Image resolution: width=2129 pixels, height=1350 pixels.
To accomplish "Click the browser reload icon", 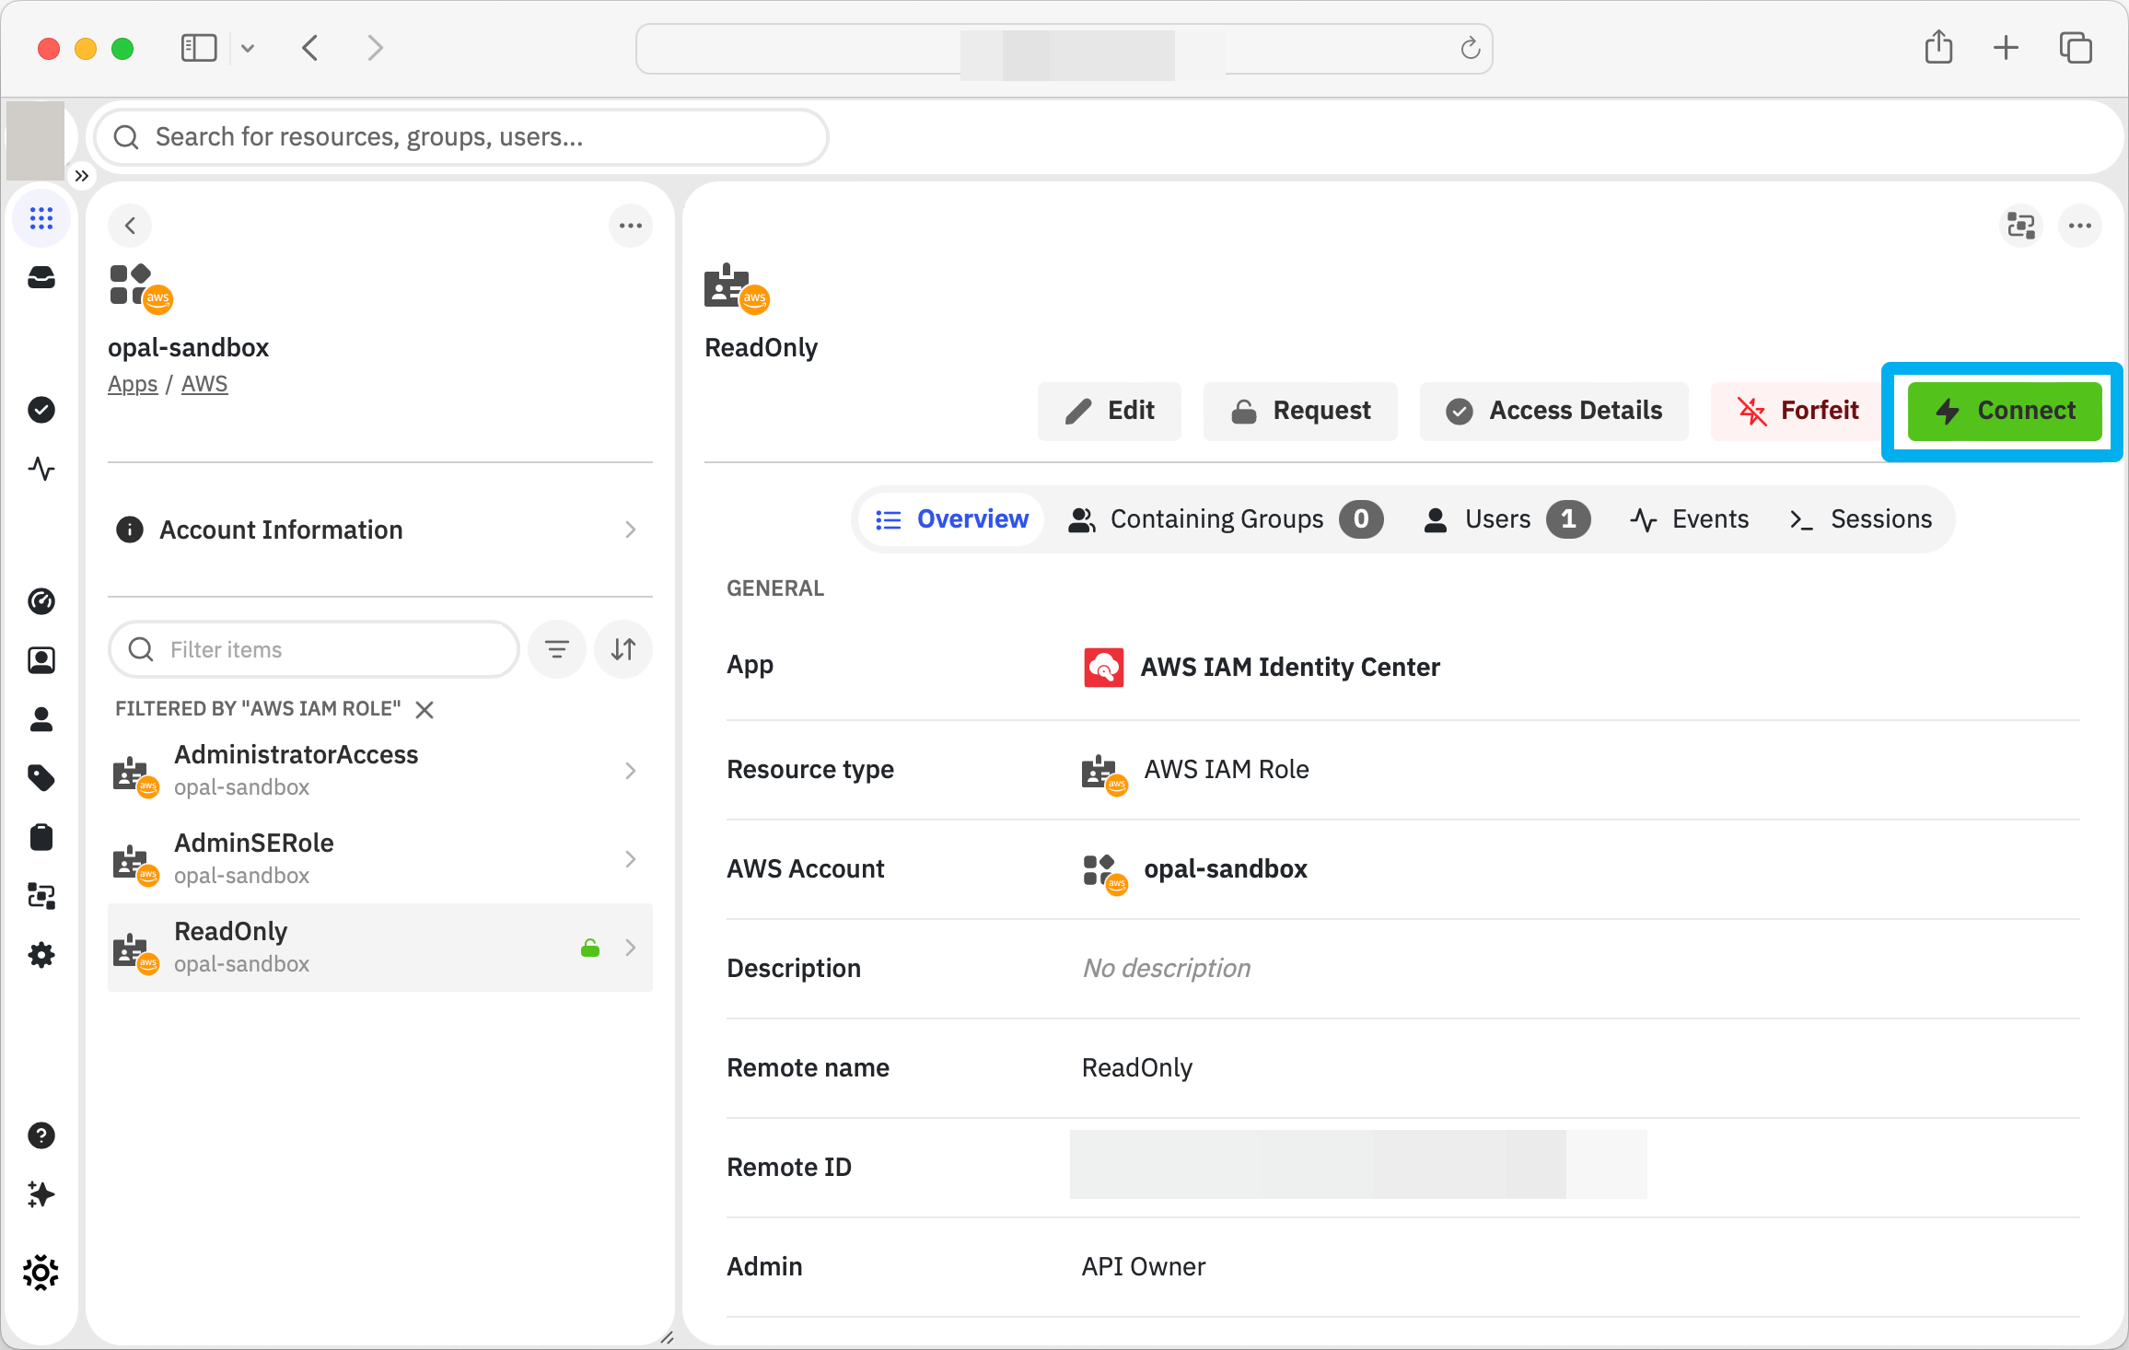I will (x=1471, y=48).
